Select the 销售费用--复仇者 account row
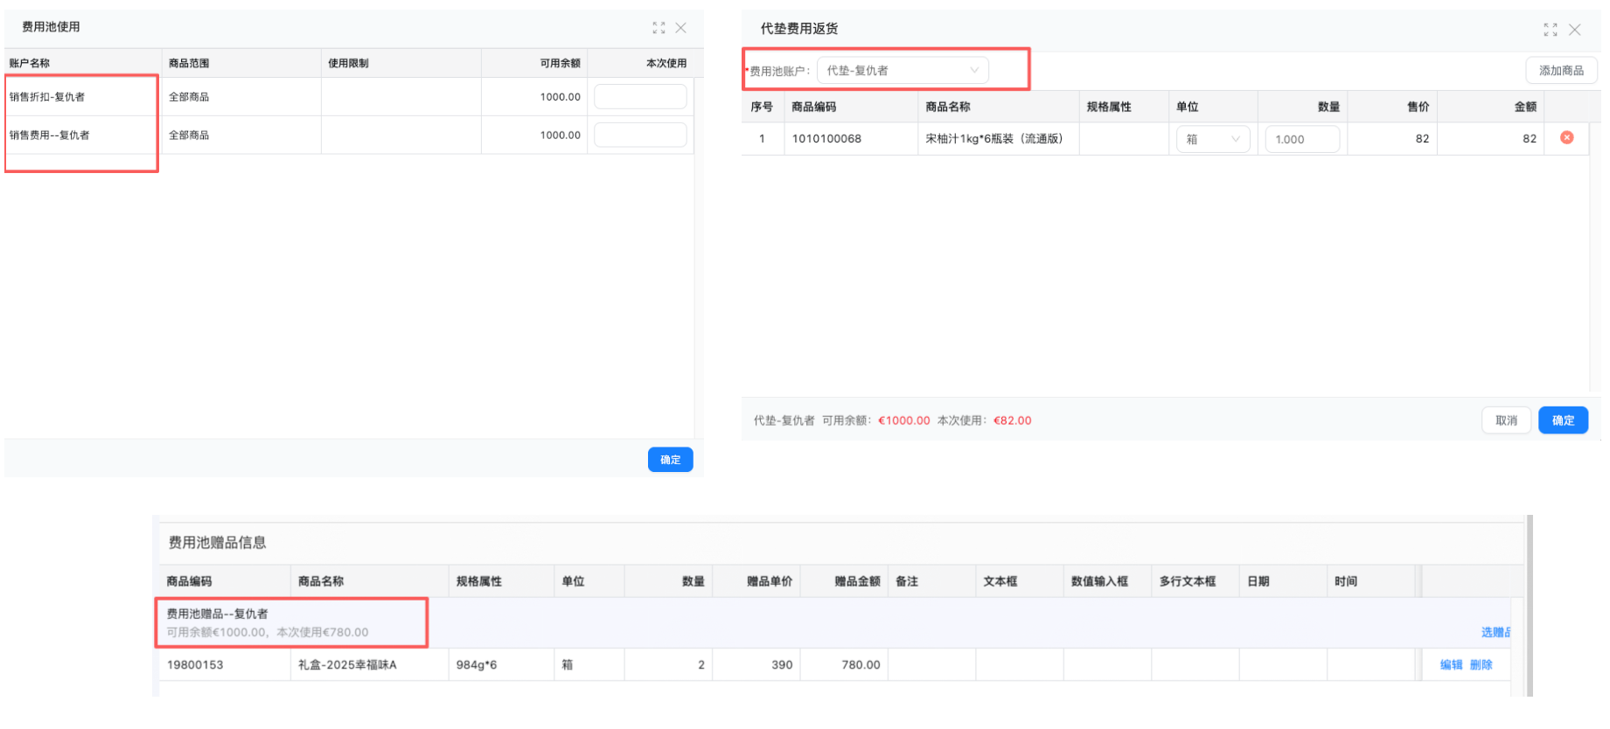Image resolution: width=1610 pixels, height=729 pixels. (349, 135)
